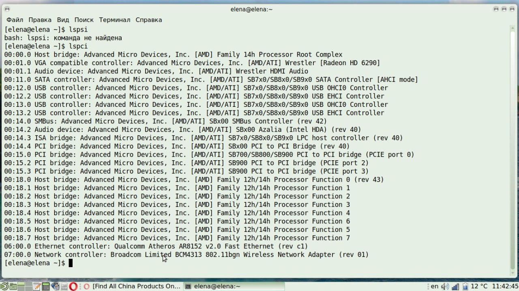Open the volume control in the tray
The height and width of the screenshot is (291, 519).
(x=445, y=286)
